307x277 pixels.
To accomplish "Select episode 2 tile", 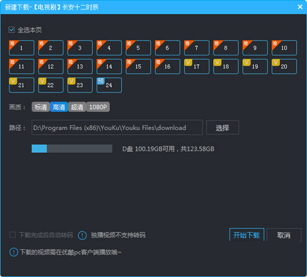I will tap(51, 48).
